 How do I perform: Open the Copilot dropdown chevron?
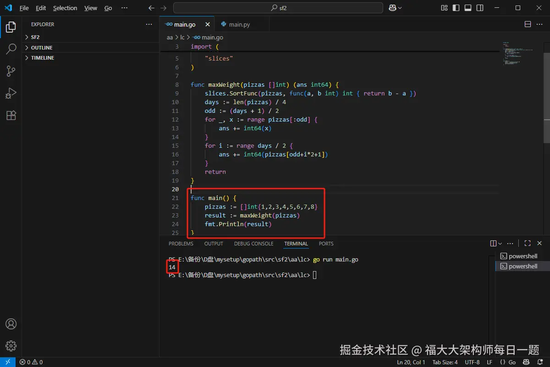pyautogui.click(x=400, y=8)
